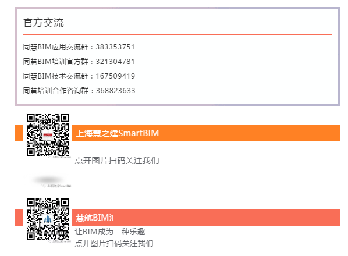Click group number 368823633
Image resolution: width=348 pixels, height=256 pixels.
click(x=115, y=91)
